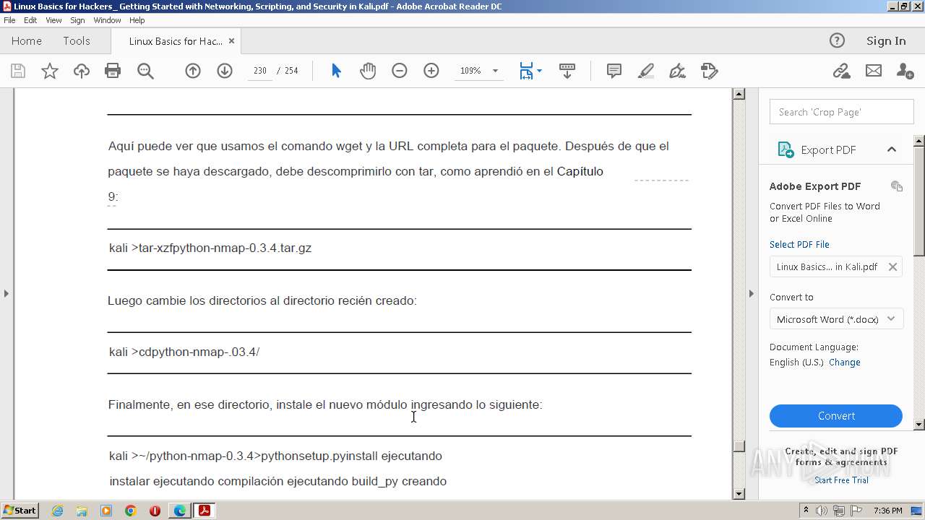Click the right panel scrollbar thumb
Image resolution: width=925 pixels, height=520 pixels.
pyautogui.click(x=919, y=200)
